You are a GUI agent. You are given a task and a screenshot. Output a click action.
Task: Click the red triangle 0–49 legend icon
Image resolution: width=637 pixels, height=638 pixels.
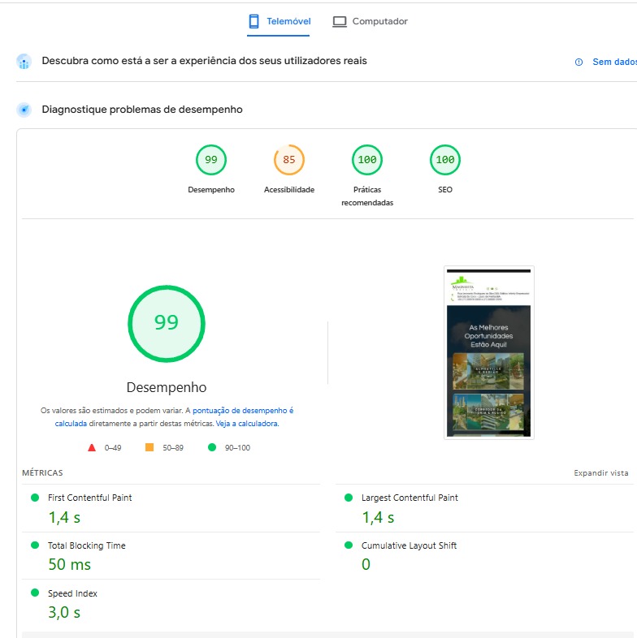tap(92, 447)
